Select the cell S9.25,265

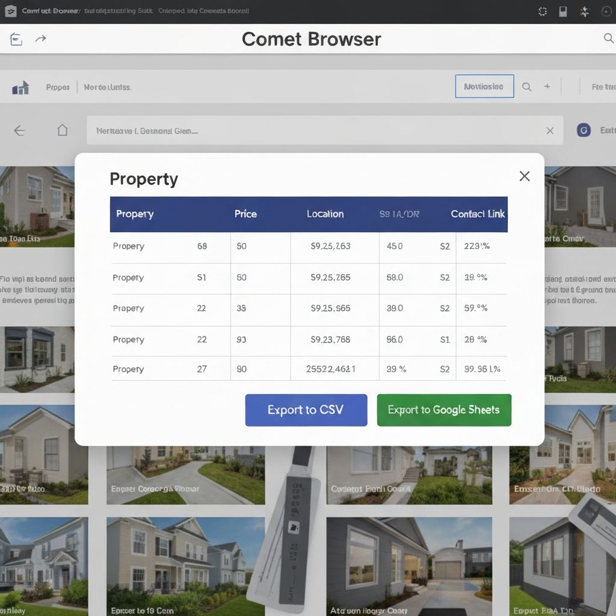(330, 277)
